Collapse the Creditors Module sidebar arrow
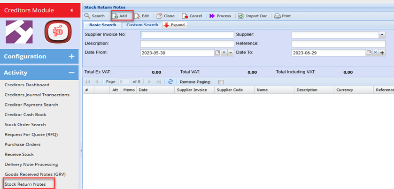This screenshot has height=189, width=394. (71, 10)
